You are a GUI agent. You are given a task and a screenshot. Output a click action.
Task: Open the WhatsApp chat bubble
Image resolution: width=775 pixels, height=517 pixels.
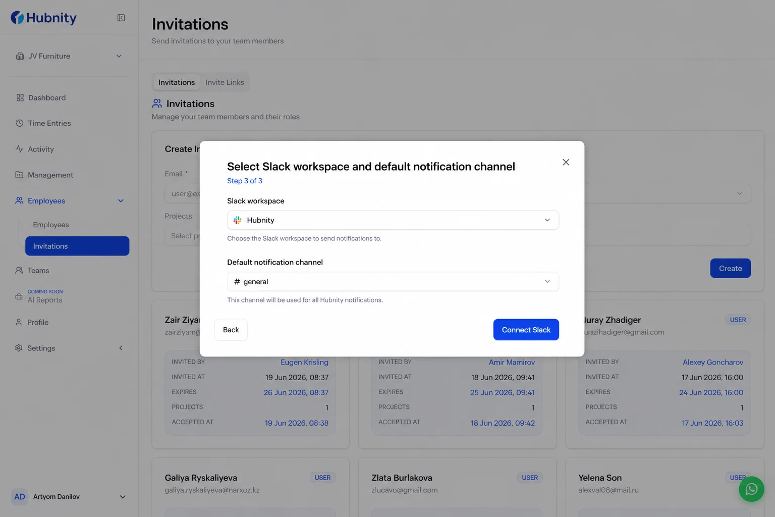click(751, 489)
